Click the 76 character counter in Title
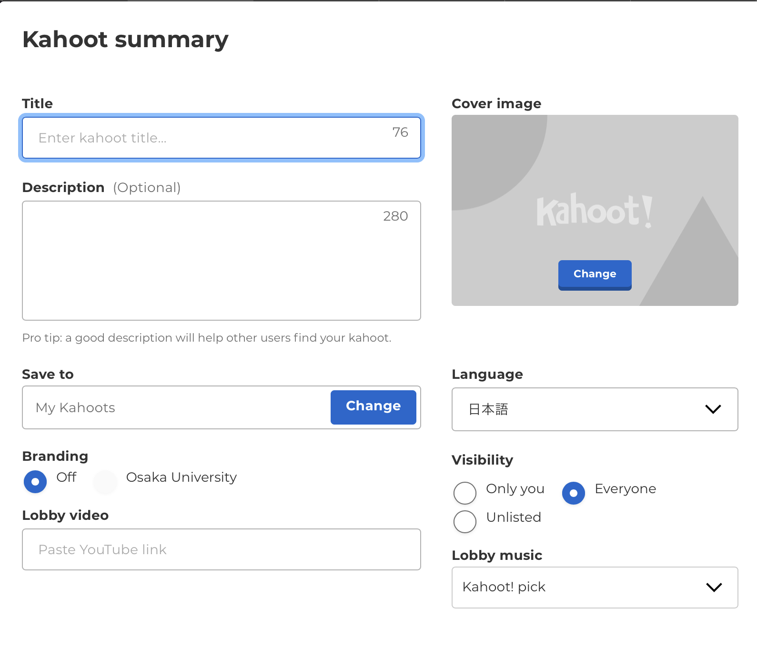 (400, 132)
